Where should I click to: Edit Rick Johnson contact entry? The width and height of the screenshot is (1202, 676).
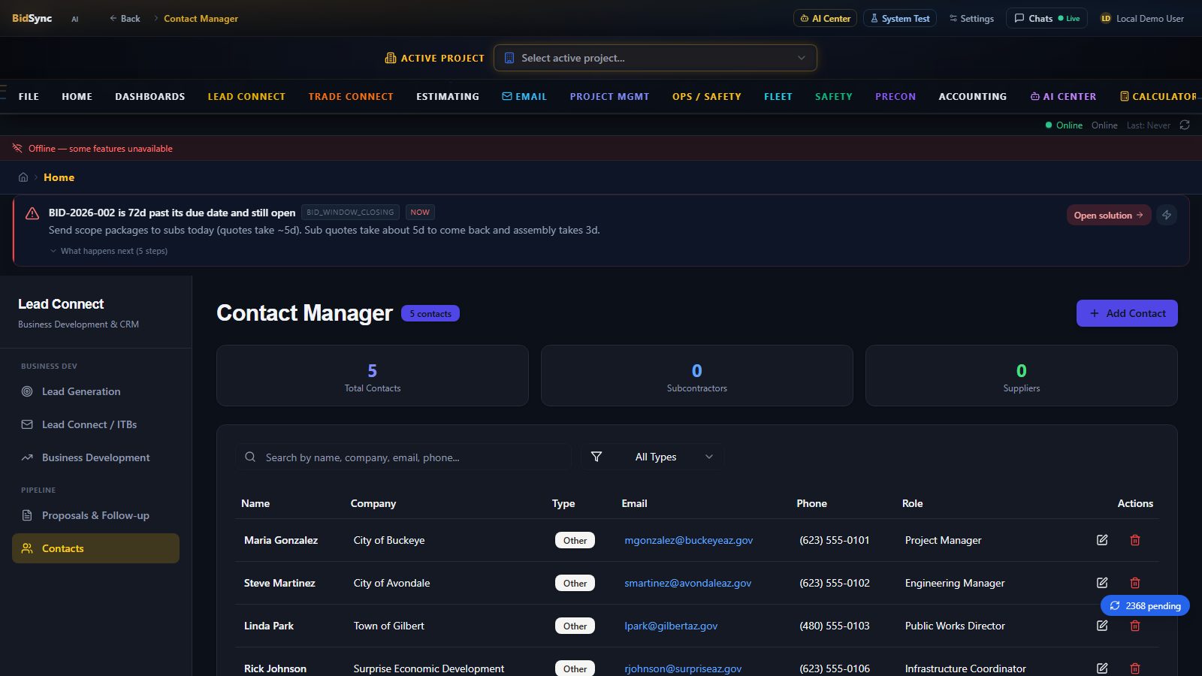pyautogui.click(x=1102, y=668)
